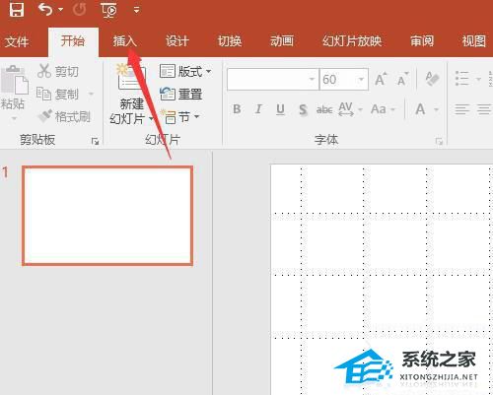Image resolution: width=493 pixels, height=395 pixels.
Task: Click the Bullets list icon
Action: (462, 79)
